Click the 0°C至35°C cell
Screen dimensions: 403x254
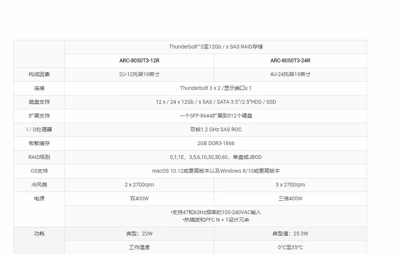290,248
